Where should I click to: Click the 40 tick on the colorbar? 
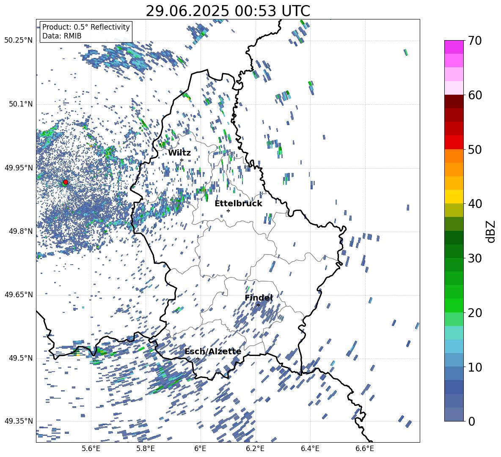pyautogui.click(x=475, y=204)
